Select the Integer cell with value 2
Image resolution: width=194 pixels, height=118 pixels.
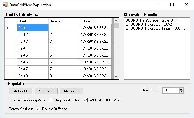64,35
